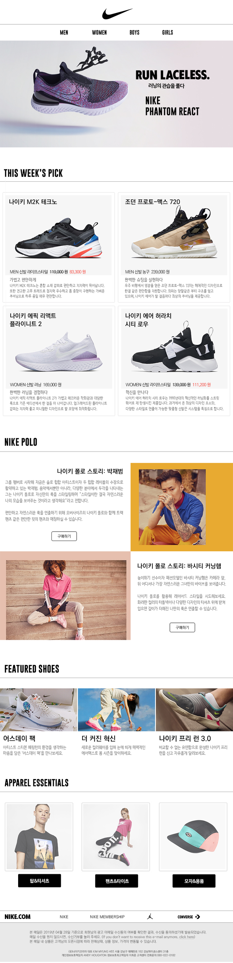Click the 팬츠&타이츠 apparel button
This screenshot has width=233, height=963.
116,881
